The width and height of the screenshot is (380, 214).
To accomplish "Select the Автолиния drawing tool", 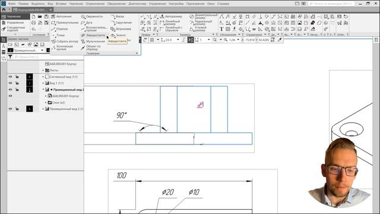I will pyautogui.click(x=61, y=17).
